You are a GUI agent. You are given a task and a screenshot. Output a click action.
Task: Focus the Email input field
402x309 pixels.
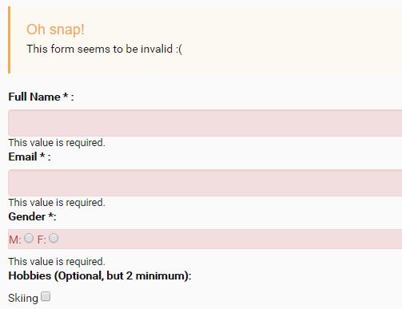pos(205,183)
